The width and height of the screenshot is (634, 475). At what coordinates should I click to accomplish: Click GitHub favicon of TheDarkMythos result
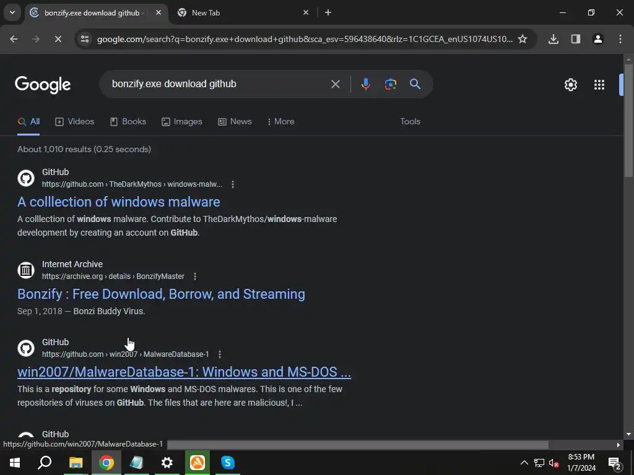[26, 178]
